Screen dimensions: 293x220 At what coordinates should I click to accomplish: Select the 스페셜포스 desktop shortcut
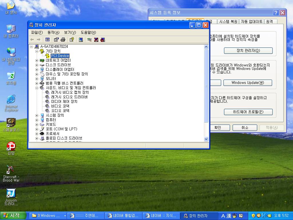11,125
